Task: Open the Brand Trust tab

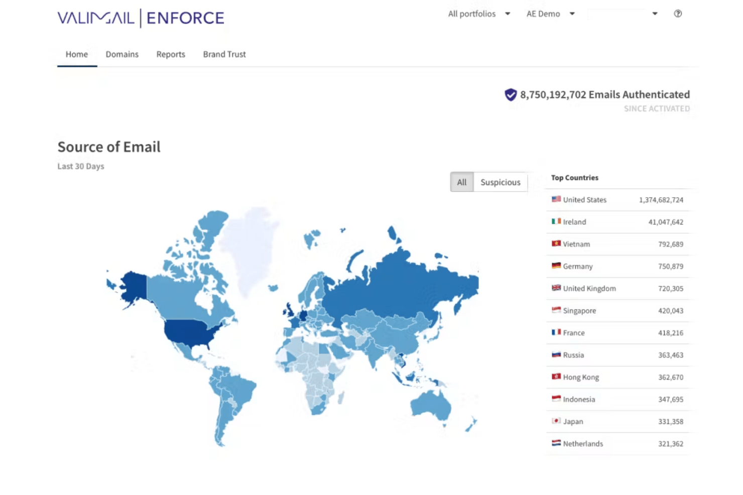Action: (x=224, y=54)
